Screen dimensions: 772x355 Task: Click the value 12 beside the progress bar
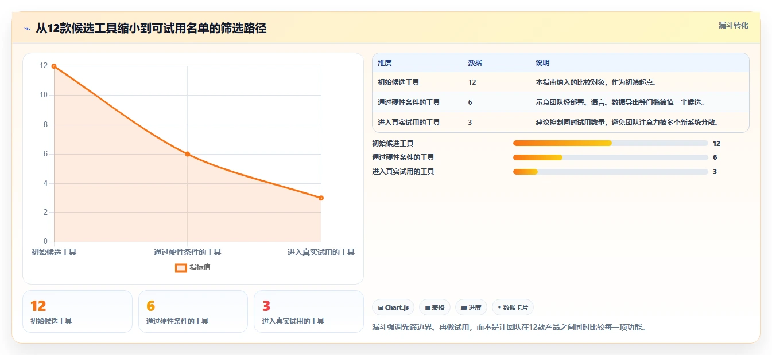tap(716, 144)
